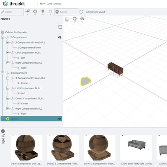The image size is (167, 167).
Task: Click the '[Clone Error Test] Sofa Config' caption
Action: pyautogui.click(x=136, y=164)
